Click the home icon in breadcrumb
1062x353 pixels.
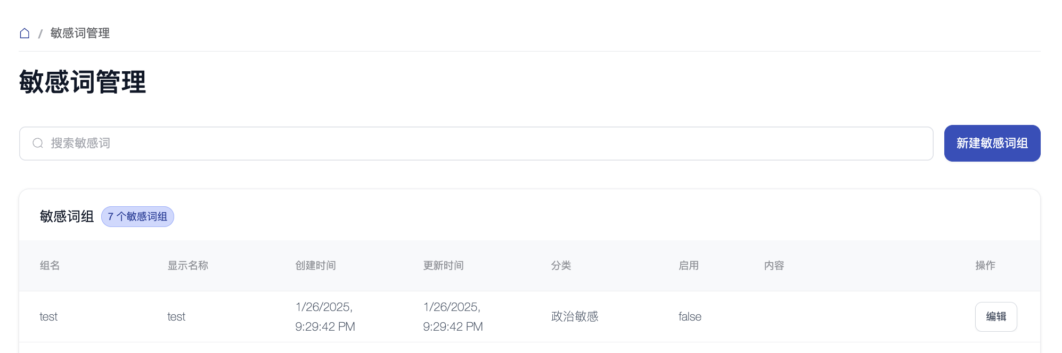24,33
